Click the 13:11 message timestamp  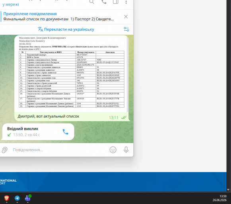point(113,118)
